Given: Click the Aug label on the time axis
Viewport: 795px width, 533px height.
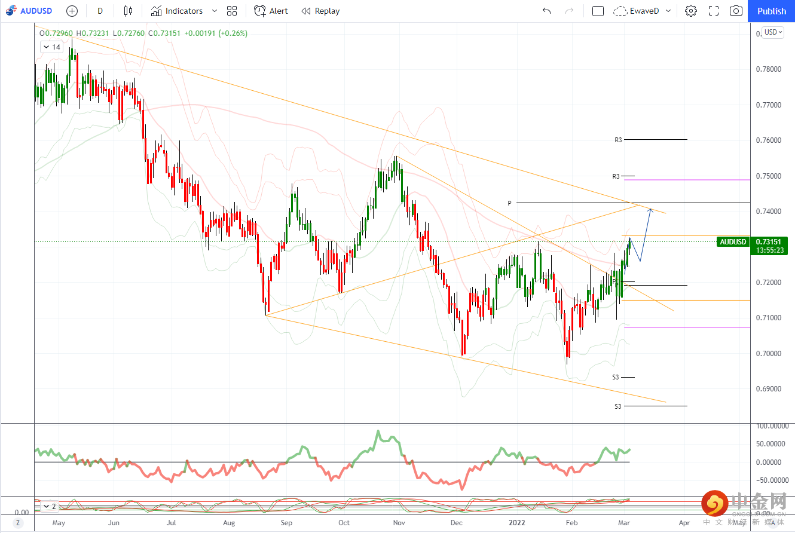Looking at the screenshot, I should 228,523.
